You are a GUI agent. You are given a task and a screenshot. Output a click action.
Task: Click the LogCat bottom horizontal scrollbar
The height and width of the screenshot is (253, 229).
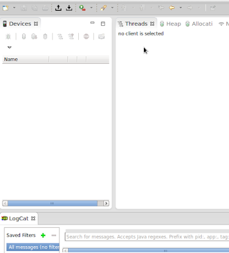146,250
